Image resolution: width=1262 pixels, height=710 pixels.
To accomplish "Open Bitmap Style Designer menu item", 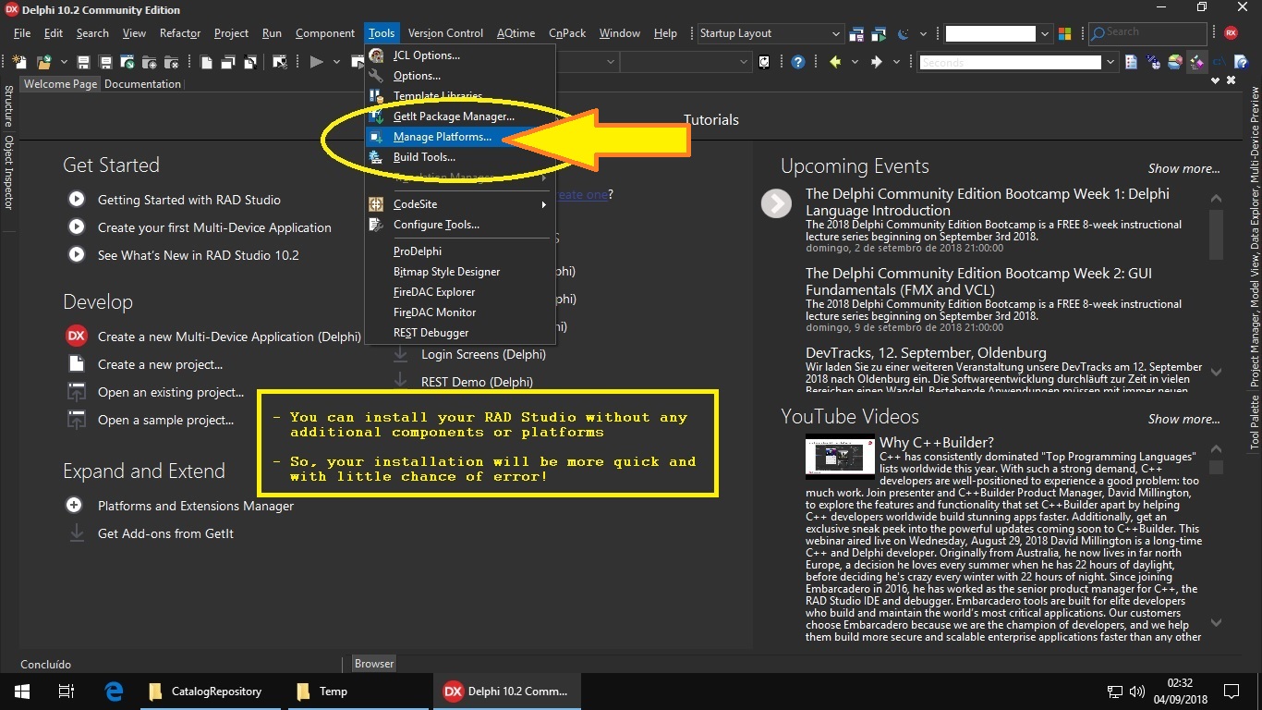I will tap(460, 272).
